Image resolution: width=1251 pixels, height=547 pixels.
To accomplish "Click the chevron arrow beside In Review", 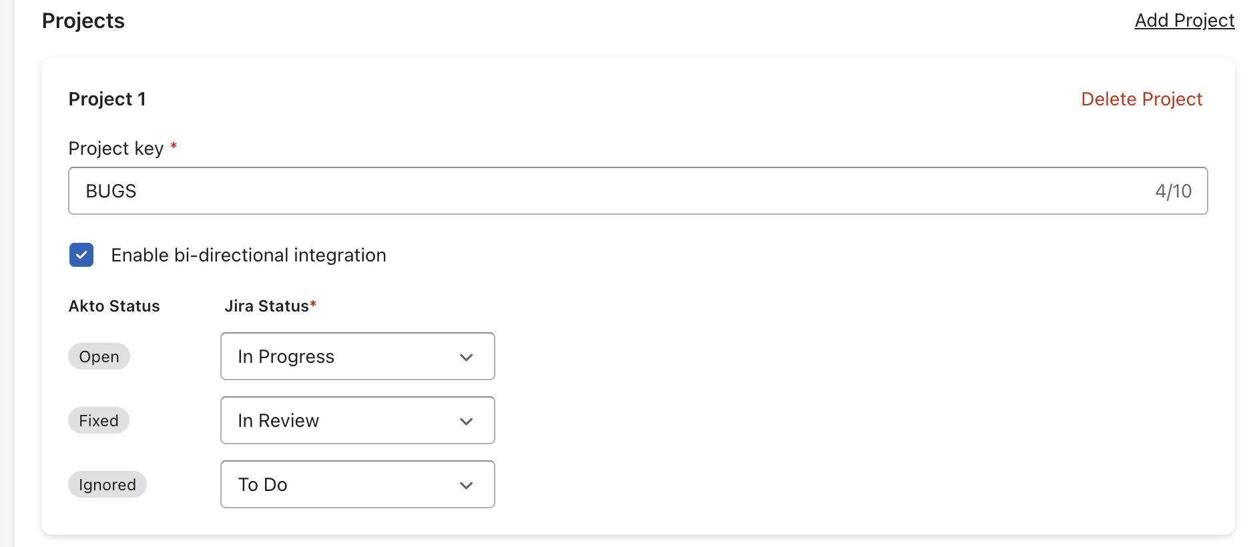I will point(467,422).
